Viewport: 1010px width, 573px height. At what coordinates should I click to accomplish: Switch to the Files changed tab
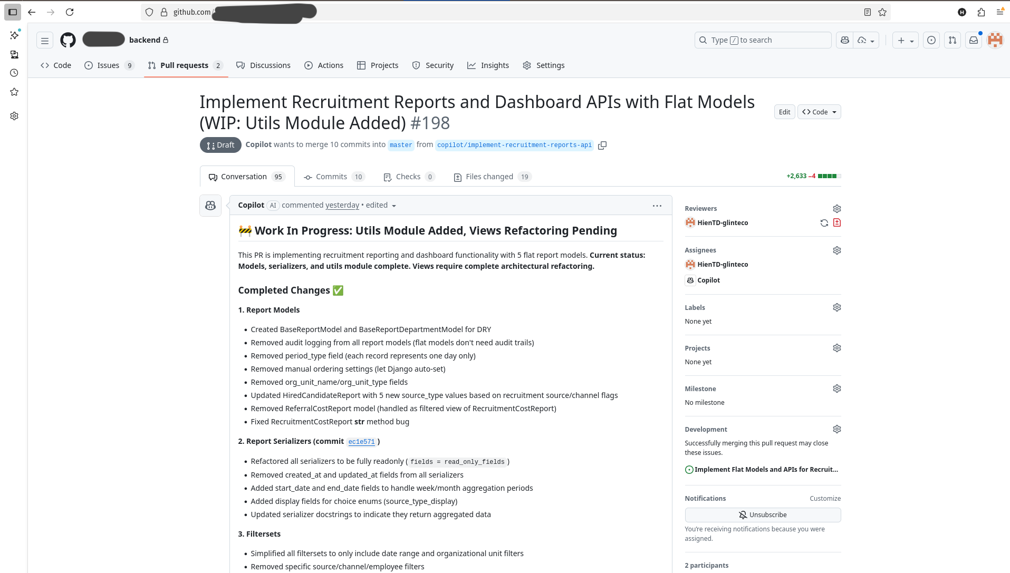click(x=489, y=176)
